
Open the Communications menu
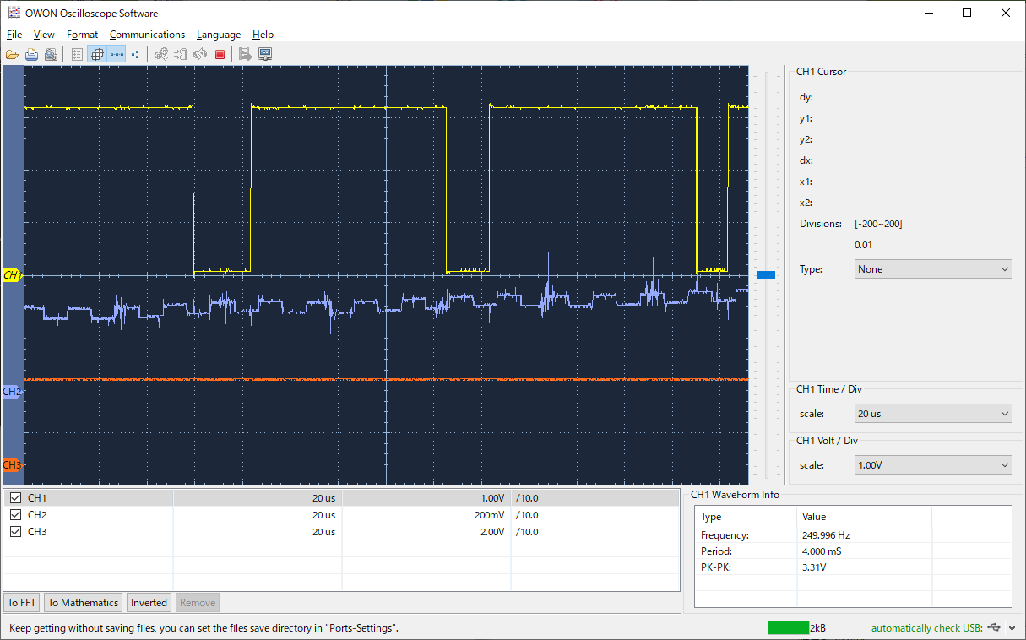(147, 35)
